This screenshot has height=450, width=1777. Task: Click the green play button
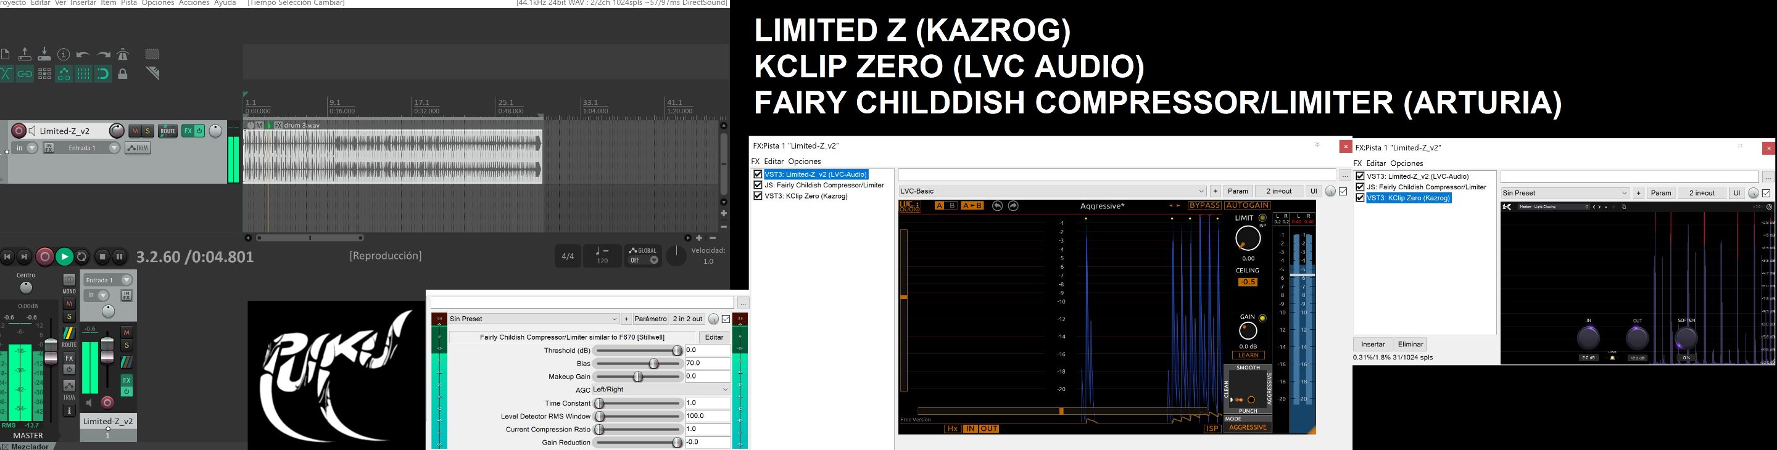[64, 256]
